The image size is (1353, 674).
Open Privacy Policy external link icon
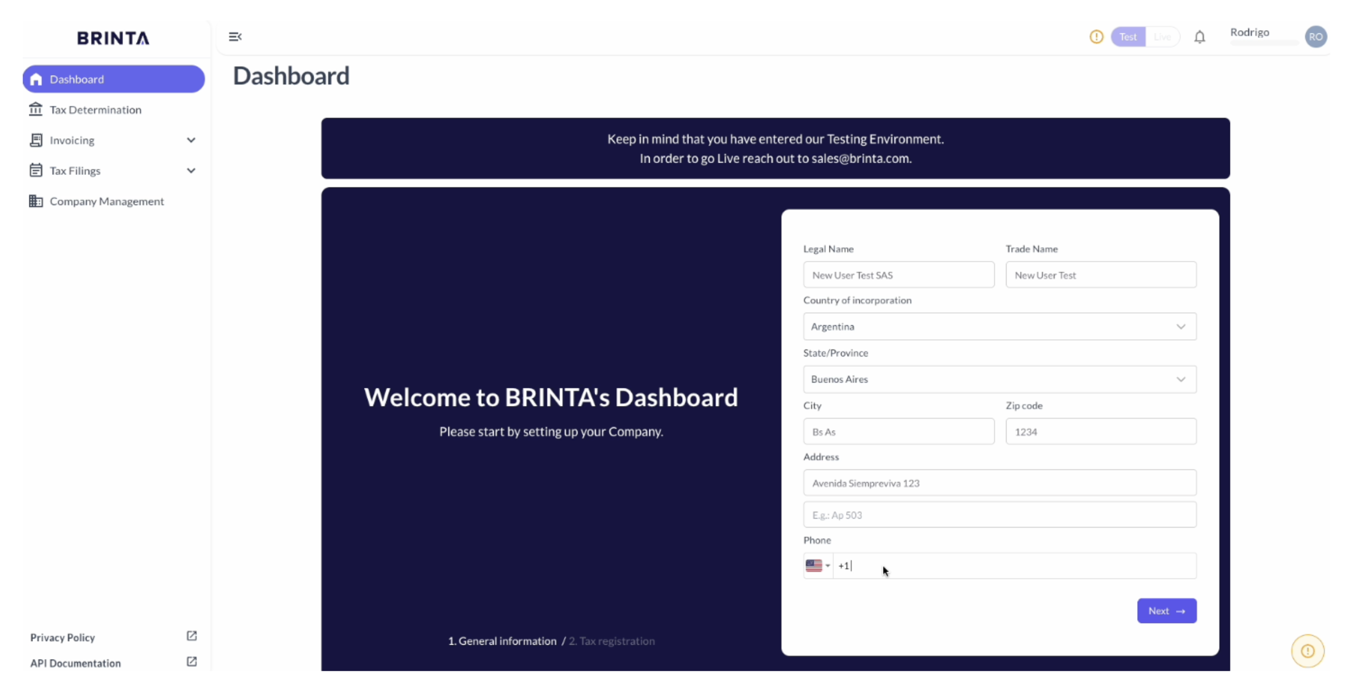click(x=192, y=636)
